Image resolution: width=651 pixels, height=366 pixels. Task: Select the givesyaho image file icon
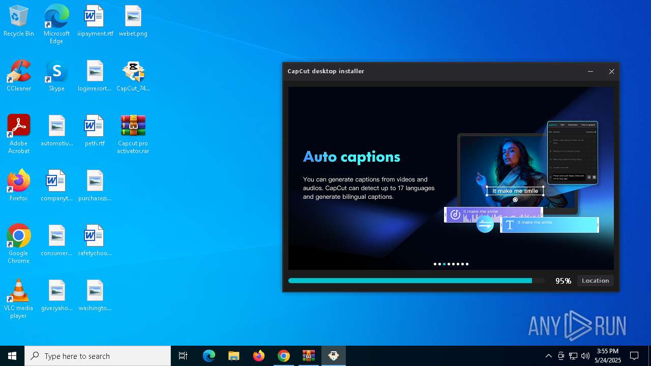56,295
